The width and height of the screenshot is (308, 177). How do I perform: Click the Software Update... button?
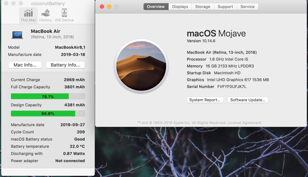click(x=248, y=100)
